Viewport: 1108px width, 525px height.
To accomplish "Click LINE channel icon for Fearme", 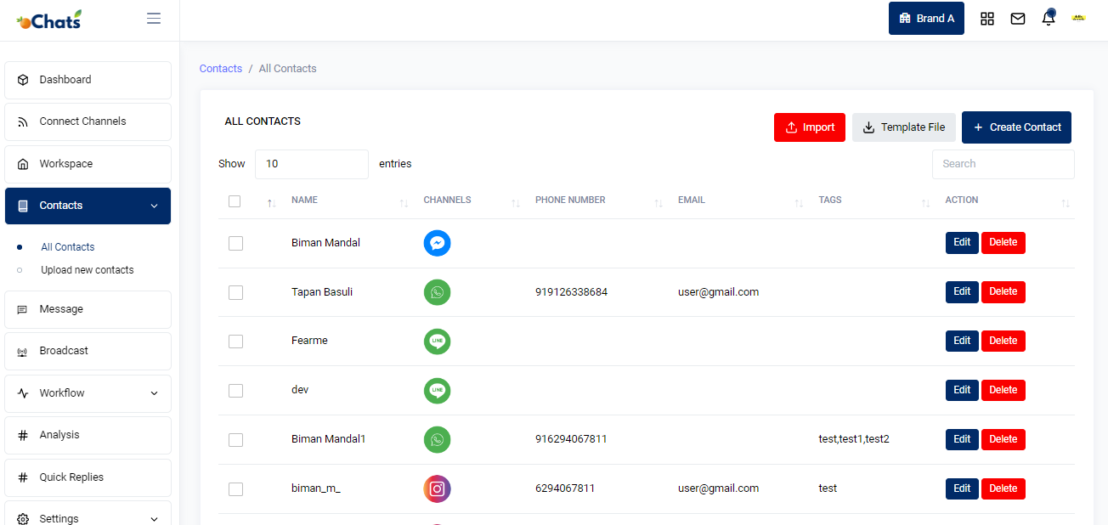I will click(437, 342).
